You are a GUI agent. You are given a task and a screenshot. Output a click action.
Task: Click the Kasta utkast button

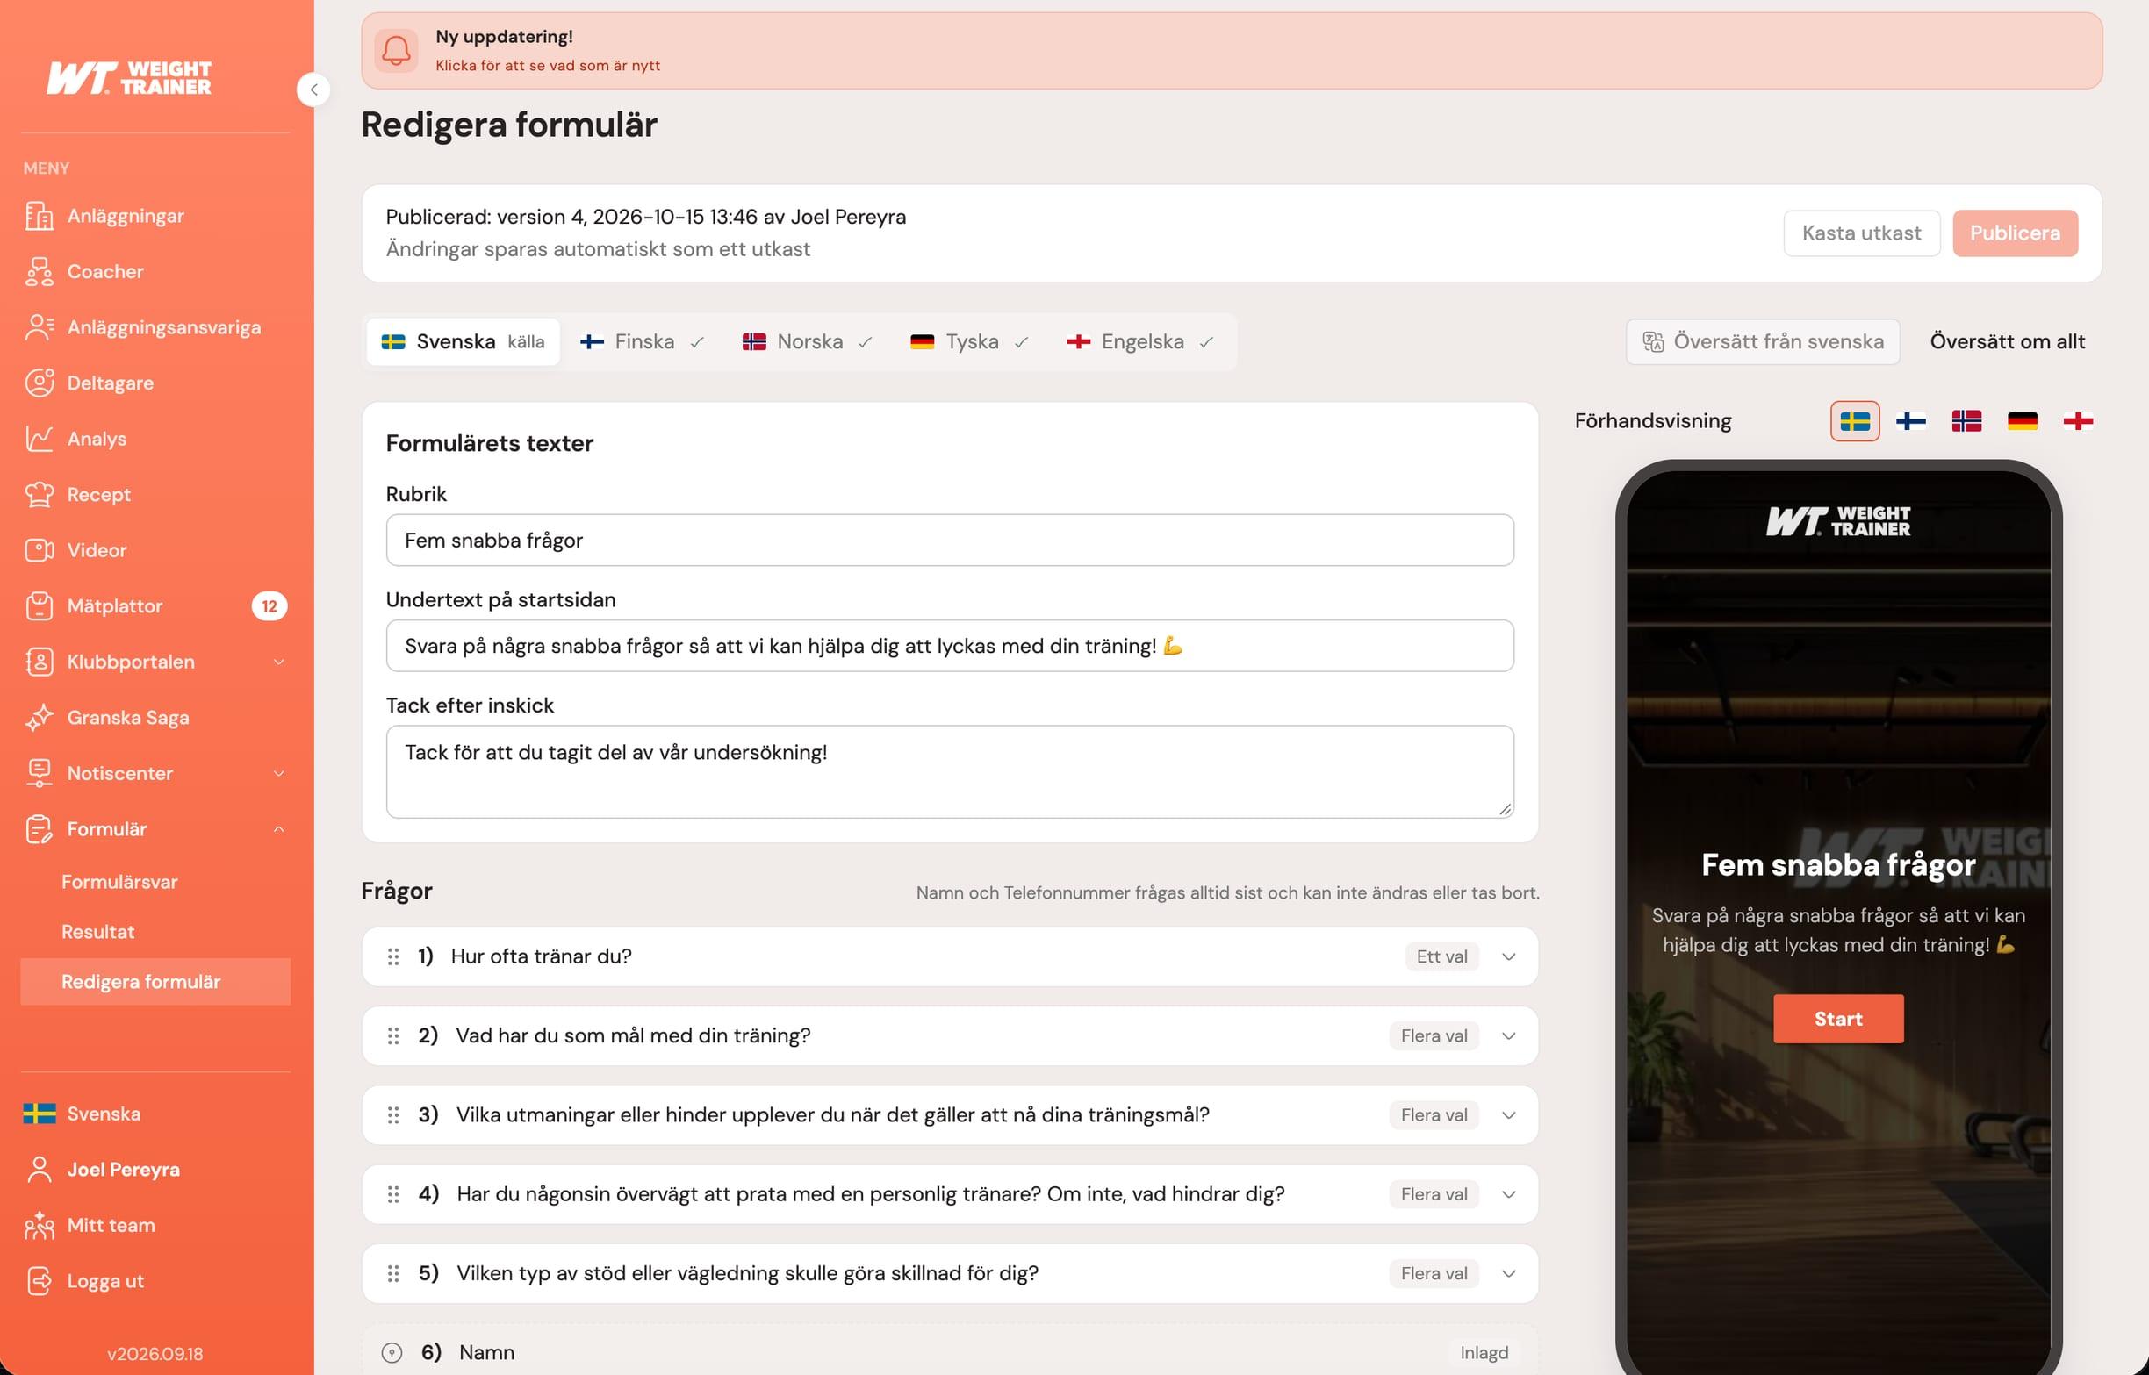tap(1861, 233)
